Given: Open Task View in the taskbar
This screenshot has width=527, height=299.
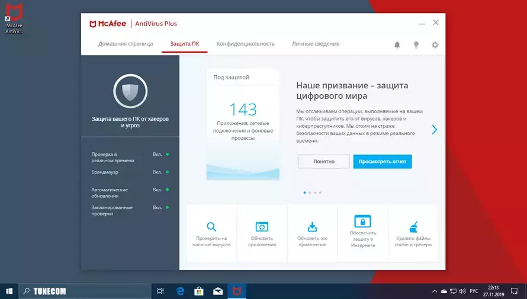Looking at the screenshot, I should tap(160, 291).
